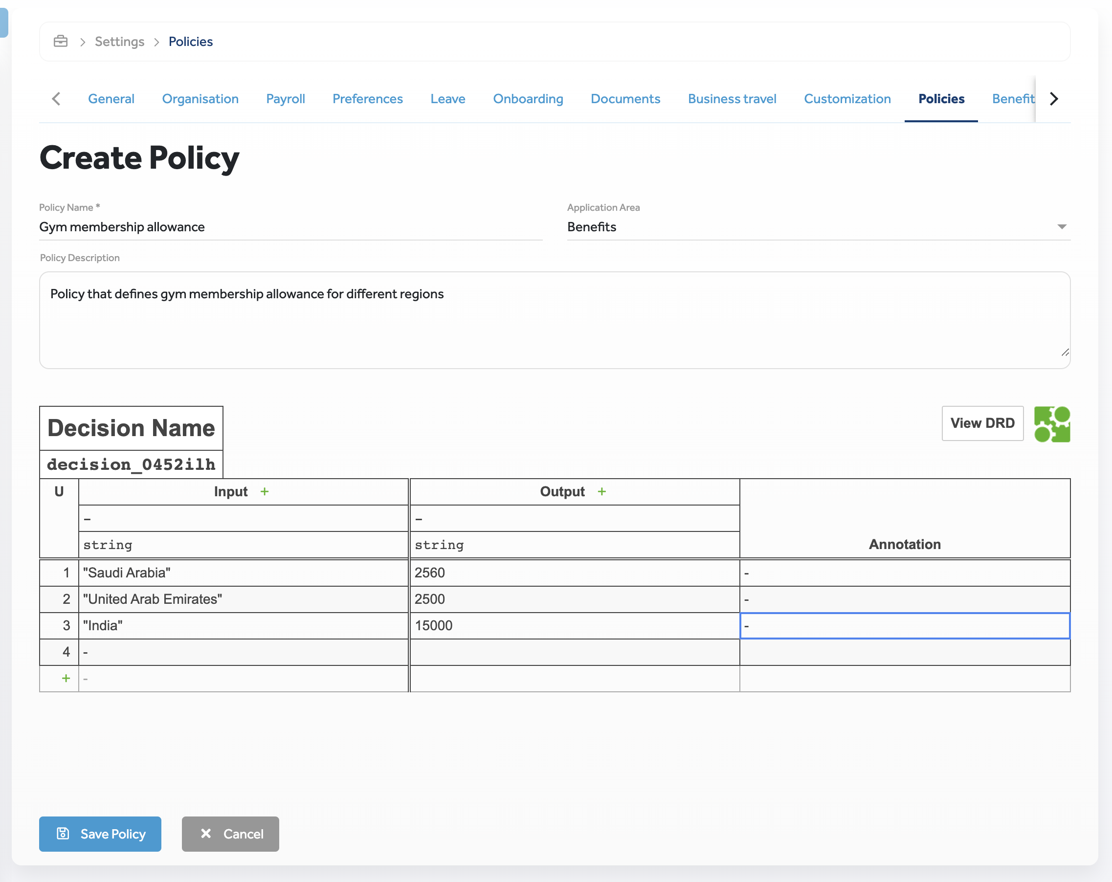Open the Preferences tab
This screenshot has width=1112, height=882.
pos(367,98)
